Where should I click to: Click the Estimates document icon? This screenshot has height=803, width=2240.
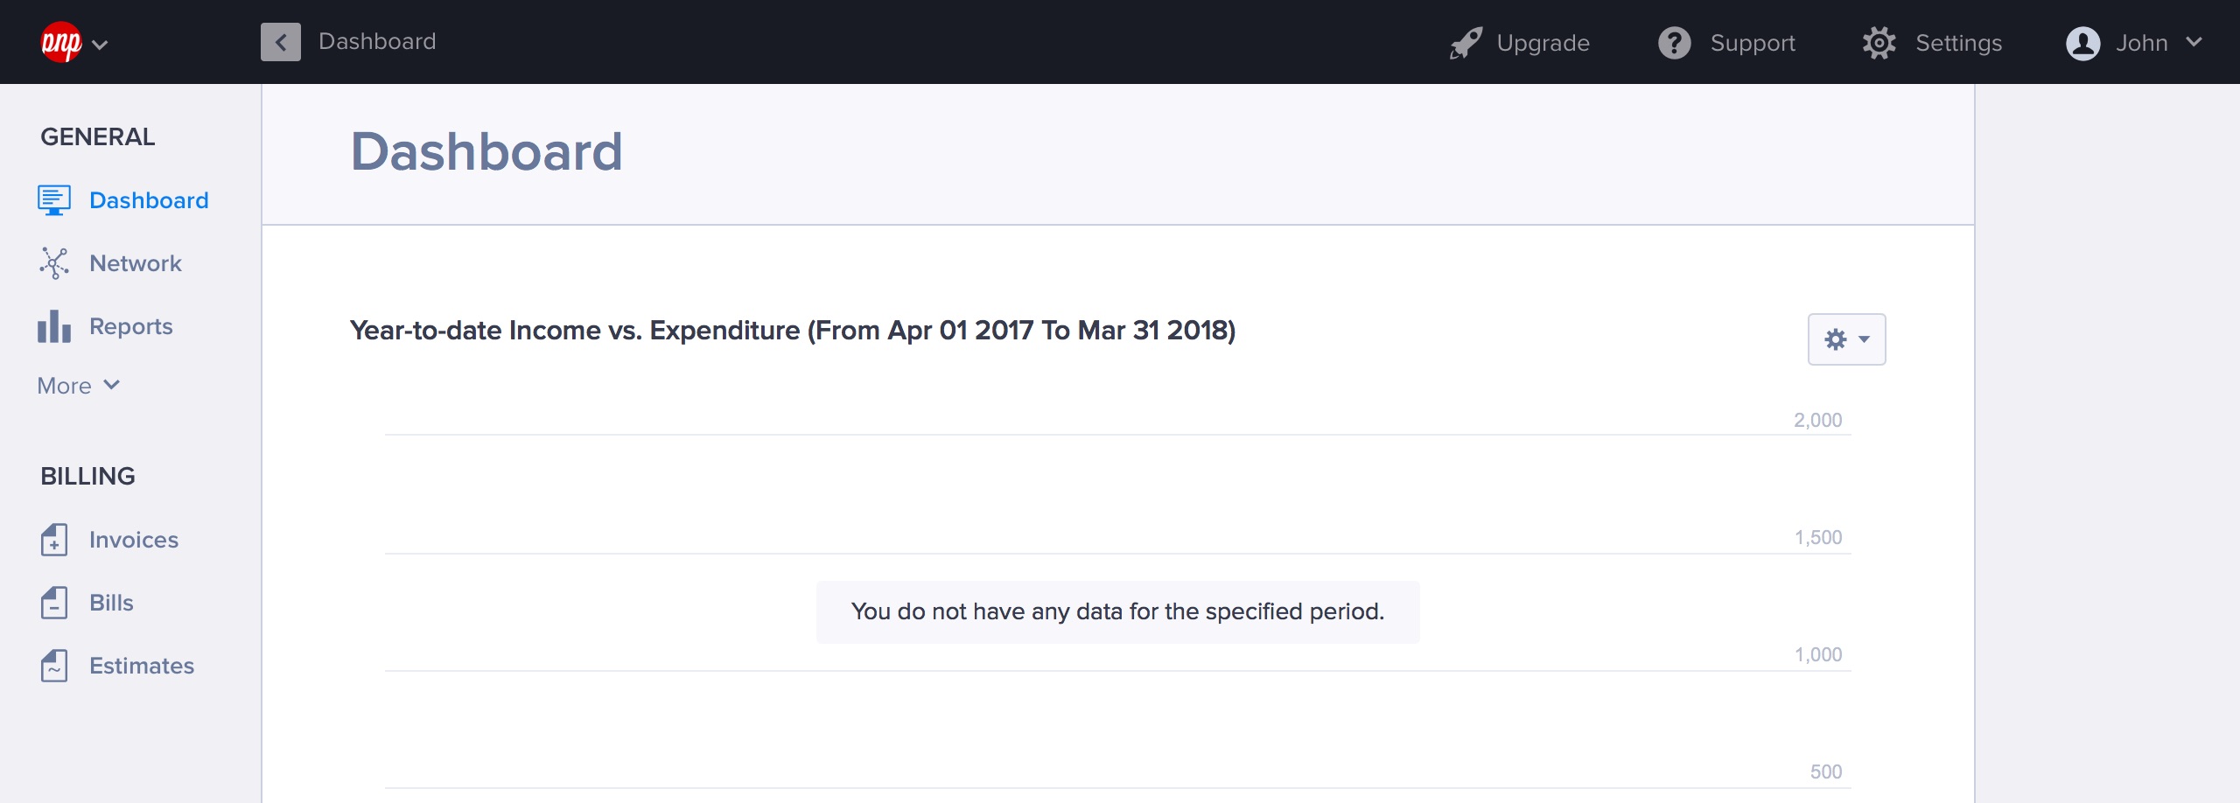(54, 666)
